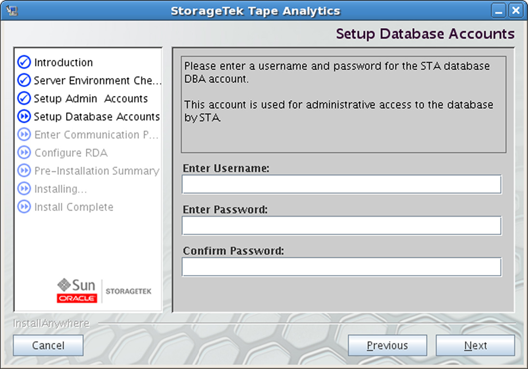This screenshot has width=528, height=369.
Task: Click the InstallAnywhere label
Action: point(51,323)
